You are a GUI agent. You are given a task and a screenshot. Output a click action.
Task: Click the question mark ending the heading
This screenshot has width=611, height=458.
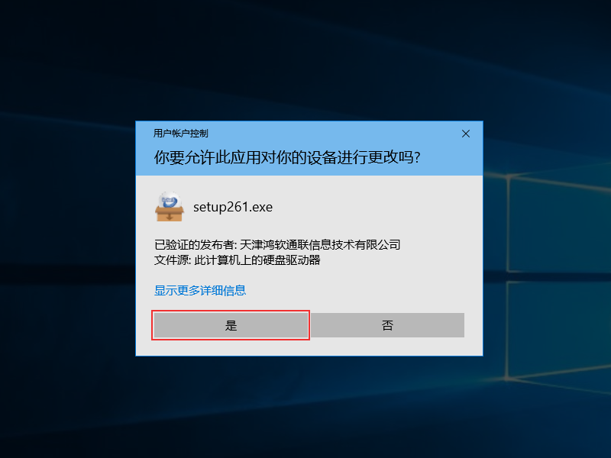pos(417,158)
